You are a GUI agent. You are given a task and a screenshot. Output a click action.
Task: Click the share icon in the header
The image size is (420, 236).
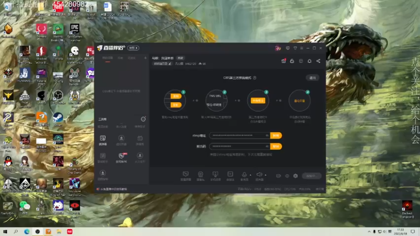tap(318, 61)
